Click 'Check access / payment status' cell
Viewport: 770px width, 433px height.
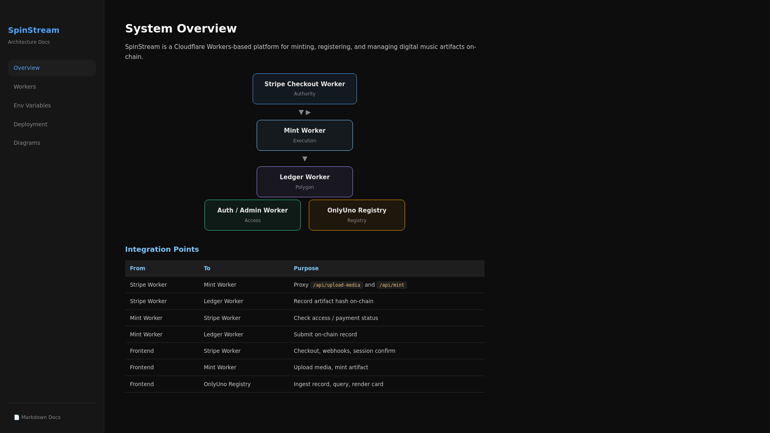387,318
